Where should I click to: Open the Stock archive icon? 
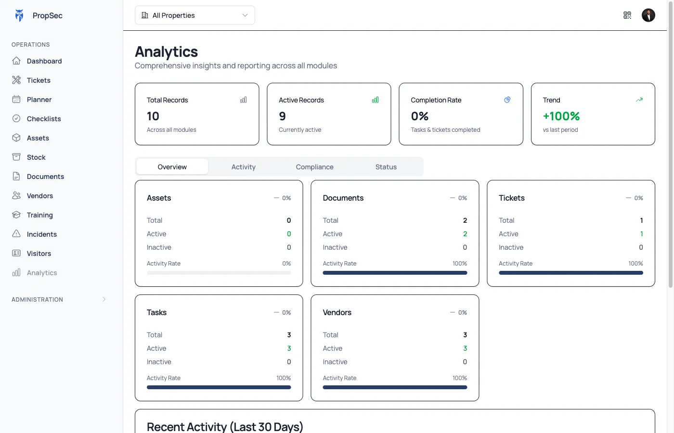click(16, 157)
